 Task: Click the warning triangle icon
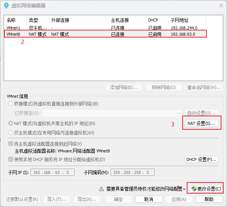coord(101,189)
